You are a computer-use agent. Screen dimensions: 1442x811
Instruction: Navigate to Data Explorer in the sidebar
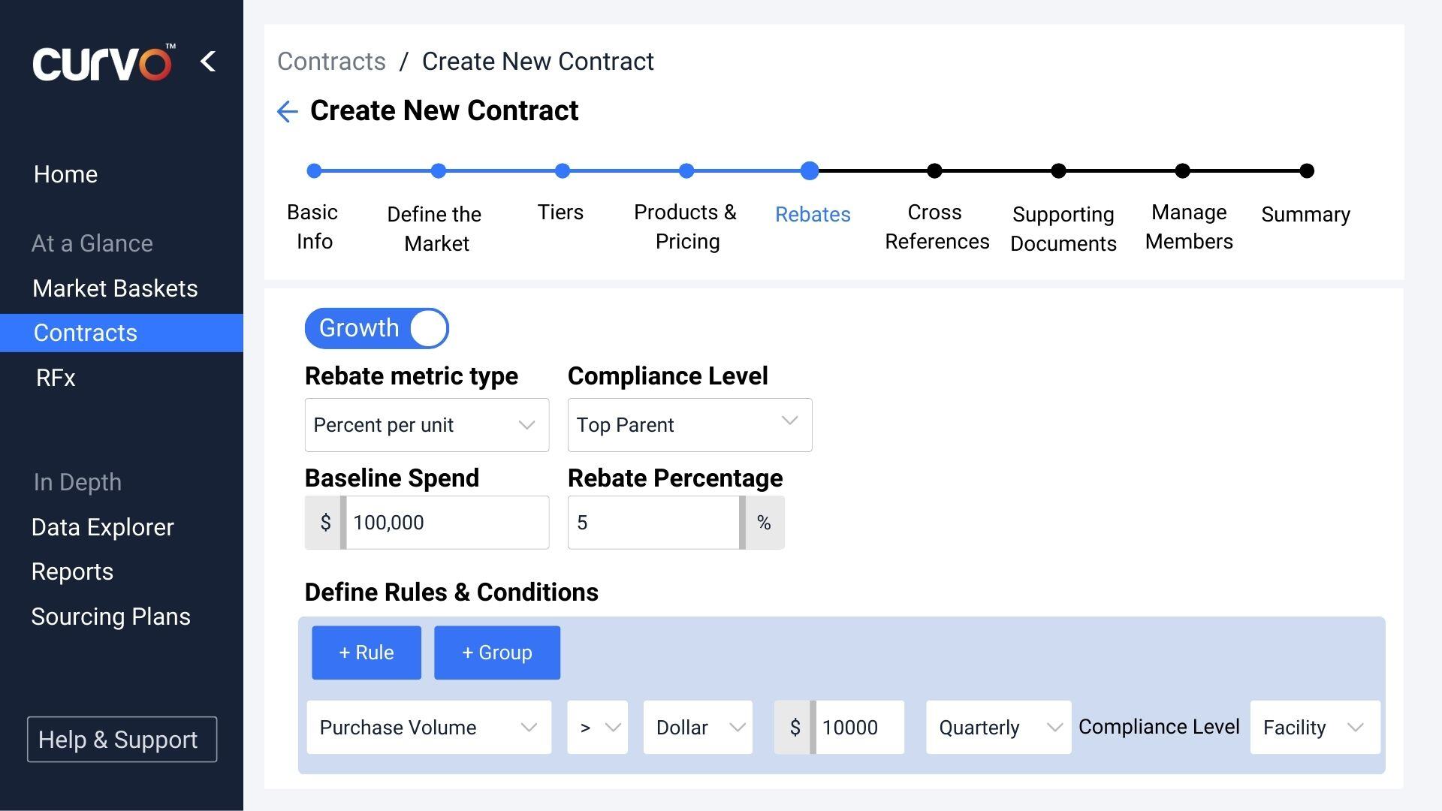(x=102, y=526)
